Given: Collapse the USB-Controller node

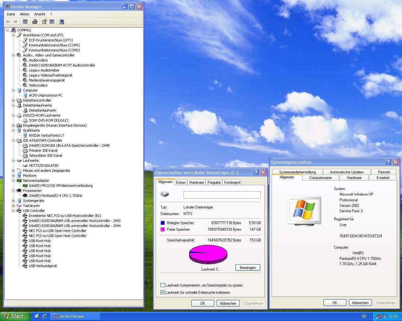Looking at the screenshot, I should pyautogui.click(x=13, y=211).
